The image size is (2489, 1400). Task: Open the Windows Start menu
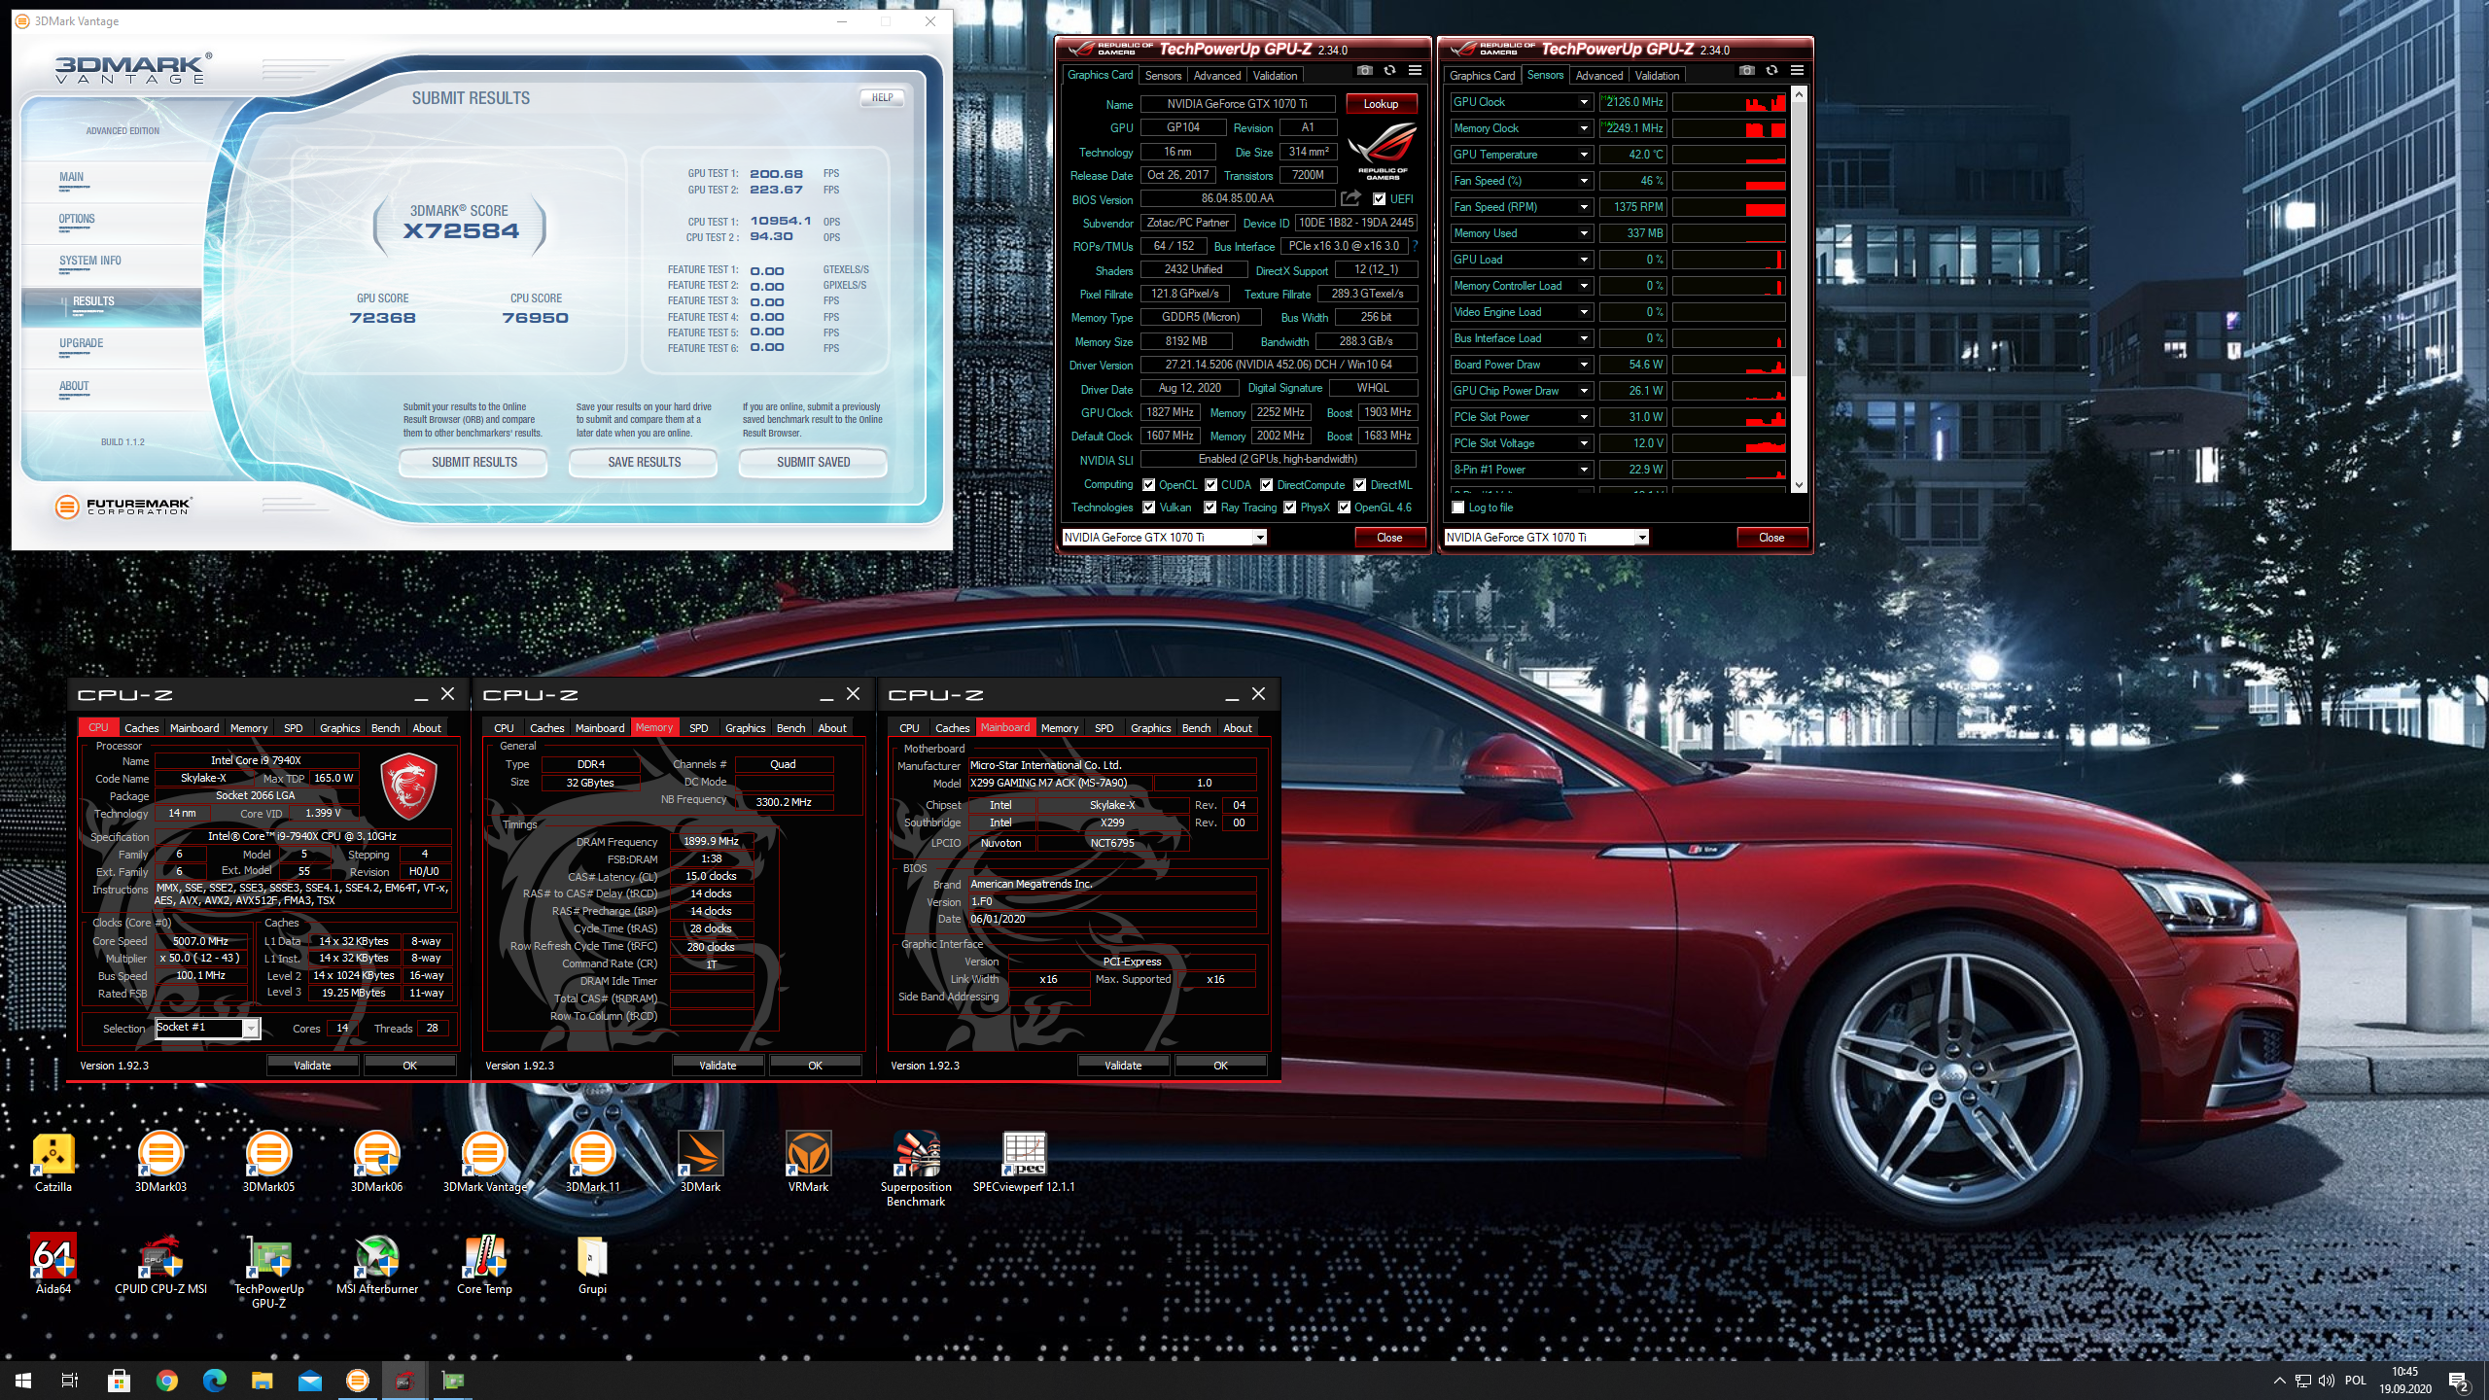[x=23, y=1381]
